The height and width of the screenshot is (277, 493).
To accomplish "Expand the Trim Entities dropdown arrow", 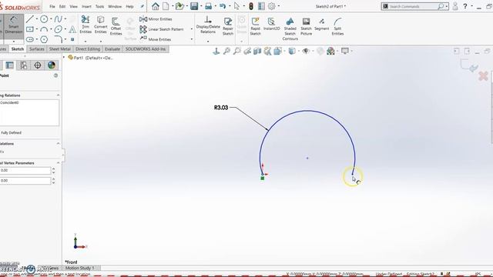I will [x=86, y=41].
